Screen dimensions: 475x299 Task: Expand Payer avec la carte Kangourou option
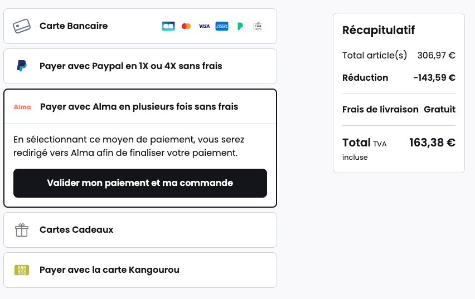tap(140, 270)
